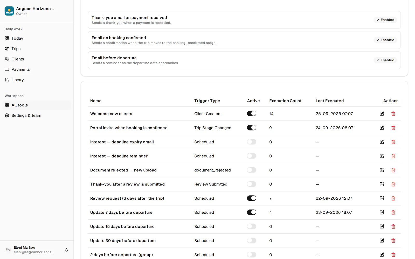
Task: Edit the Welcome new clients automation
Action: 382,114
